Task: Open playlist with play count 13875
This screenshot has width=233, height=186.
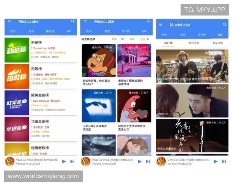Action: coord(99,145)
